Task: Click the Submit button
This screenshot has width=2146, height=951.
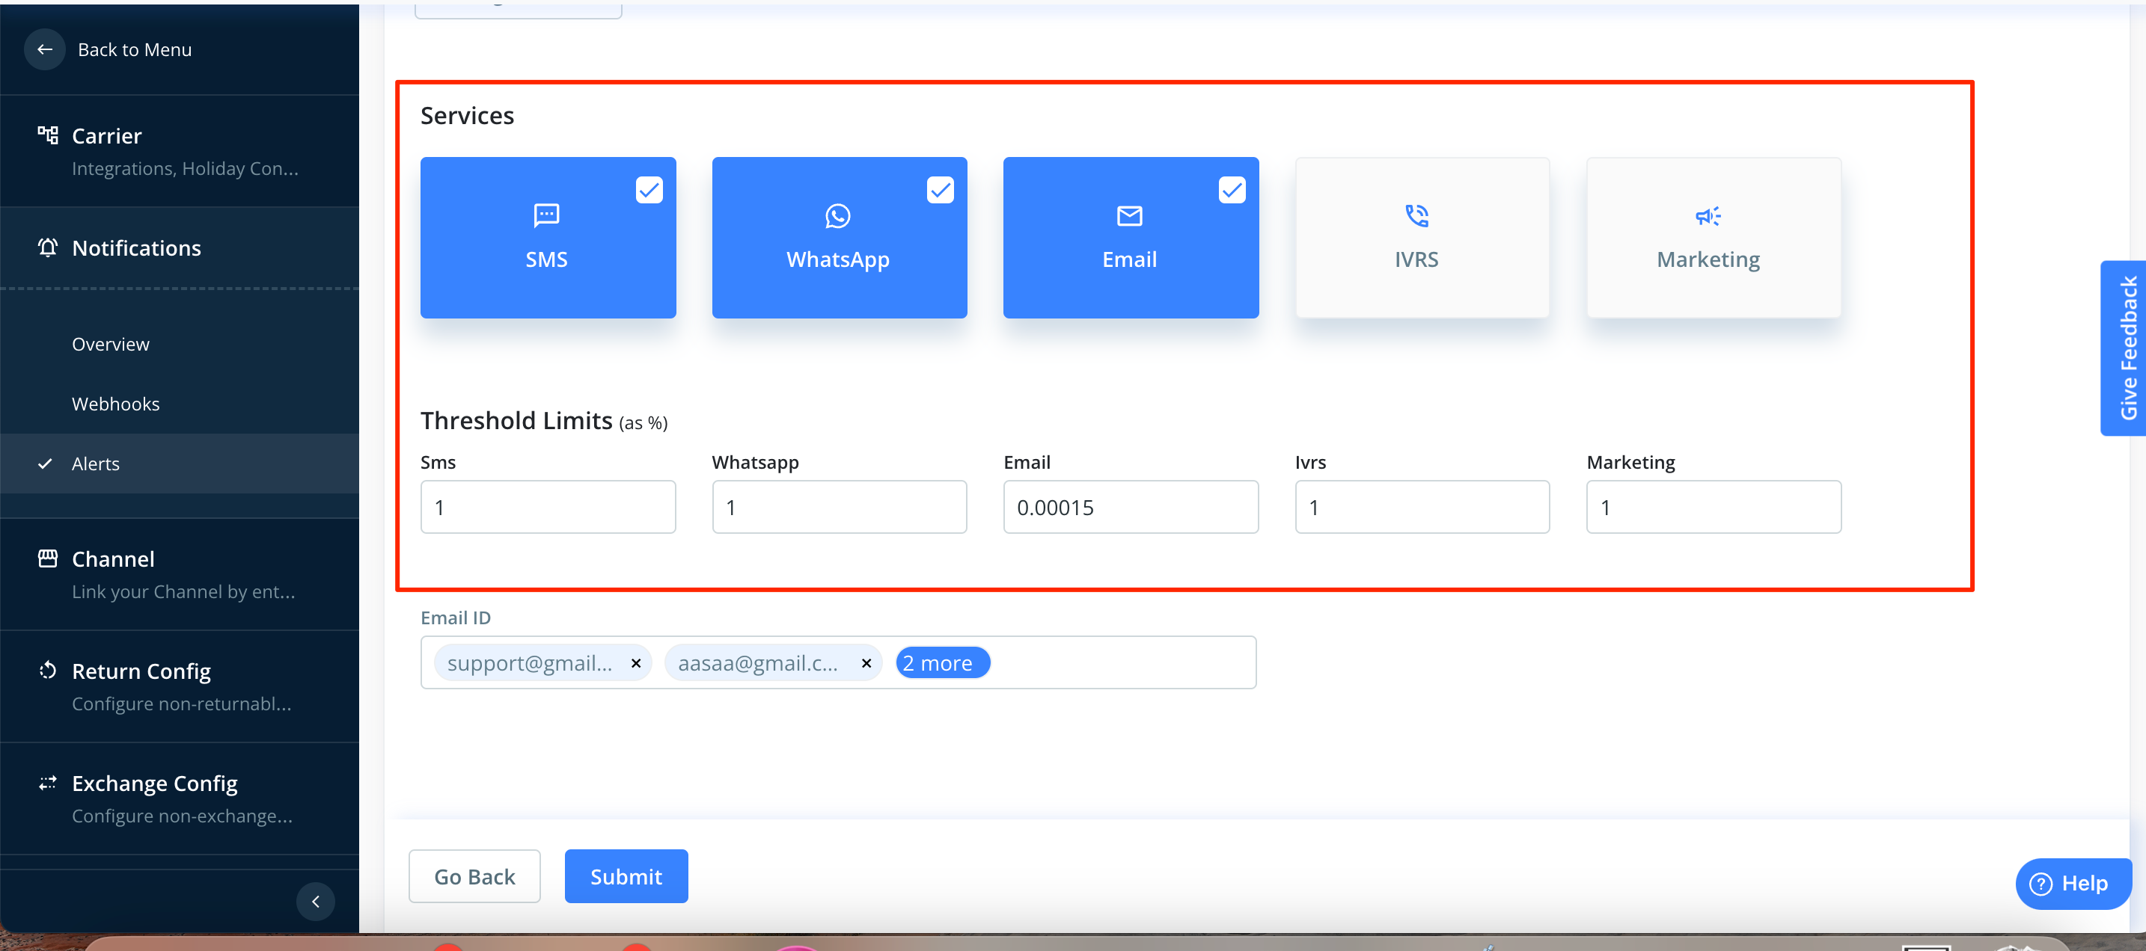Action: (626, 876)
